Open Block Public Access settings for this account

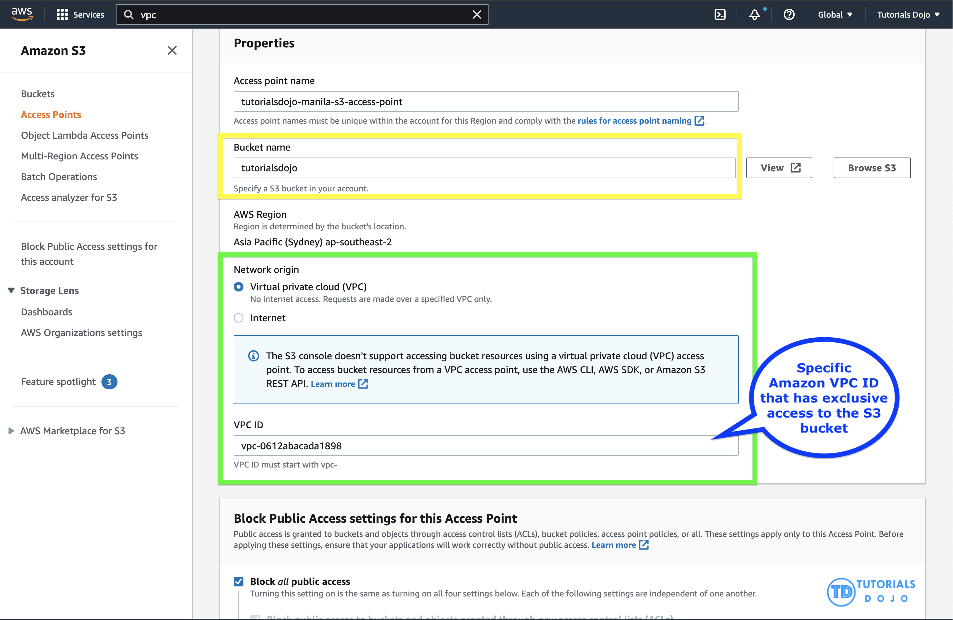tap(89, 254)
